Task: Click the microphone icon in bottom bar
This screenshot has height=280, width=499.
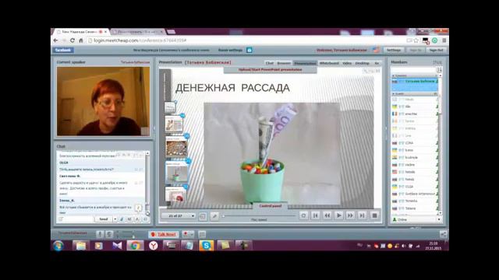Action: click(x=100, y=234)
